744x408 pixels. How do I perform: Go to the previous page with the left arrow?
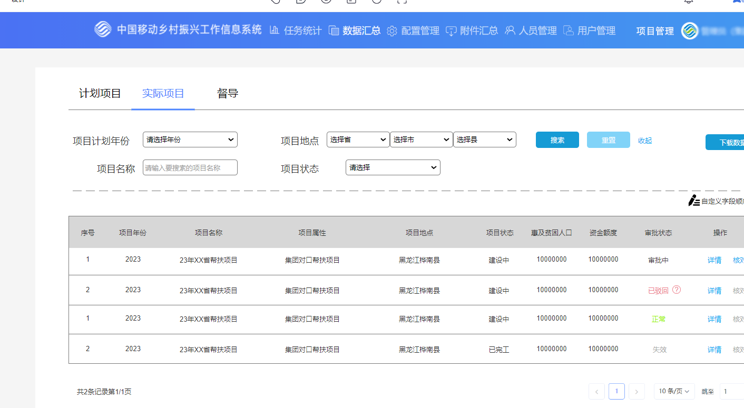pyautogui.click(x=596, y=391)
